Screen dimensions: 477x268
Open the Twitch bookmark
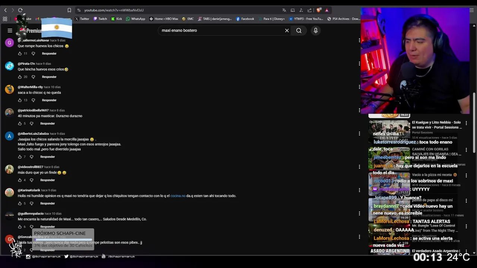pos(100,19)
